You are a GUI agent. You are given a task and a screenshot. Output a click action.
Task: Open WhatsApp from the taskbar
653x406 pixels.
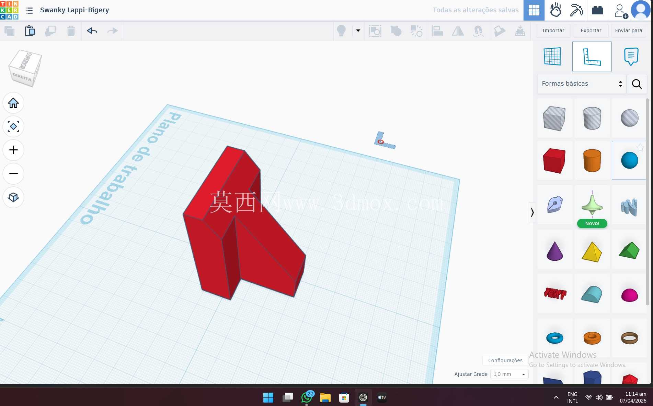[x=307, y=397]
